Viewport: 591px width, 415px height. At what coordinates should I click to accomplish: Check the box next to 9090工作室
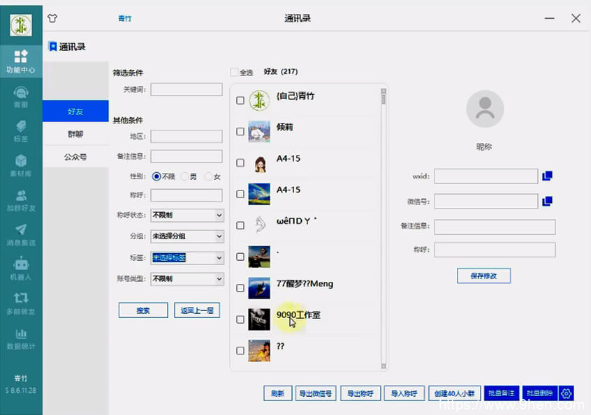[240, 317]
